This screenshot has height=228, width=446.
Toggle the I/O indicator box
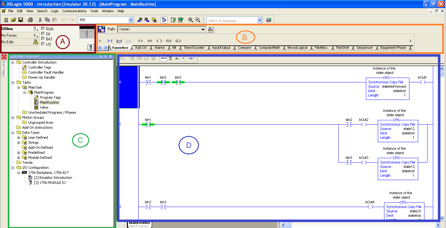[x=43, y=44]
